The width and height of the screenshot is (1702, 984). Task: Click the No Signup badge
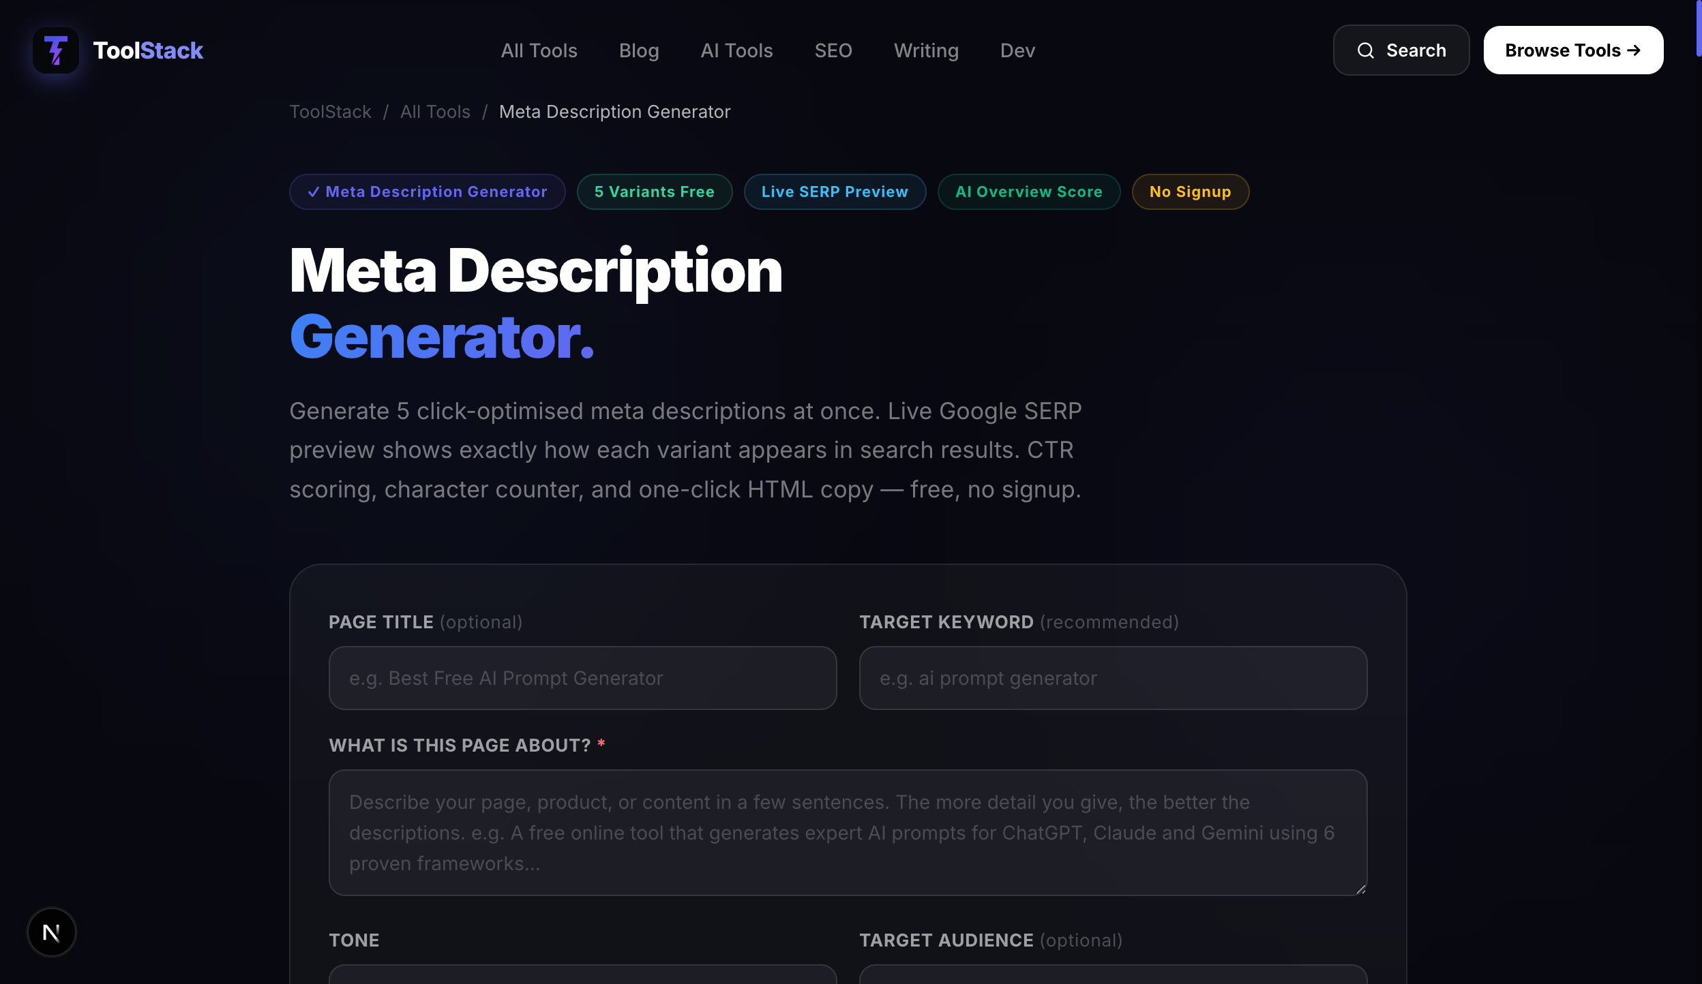click(1191, 192)
